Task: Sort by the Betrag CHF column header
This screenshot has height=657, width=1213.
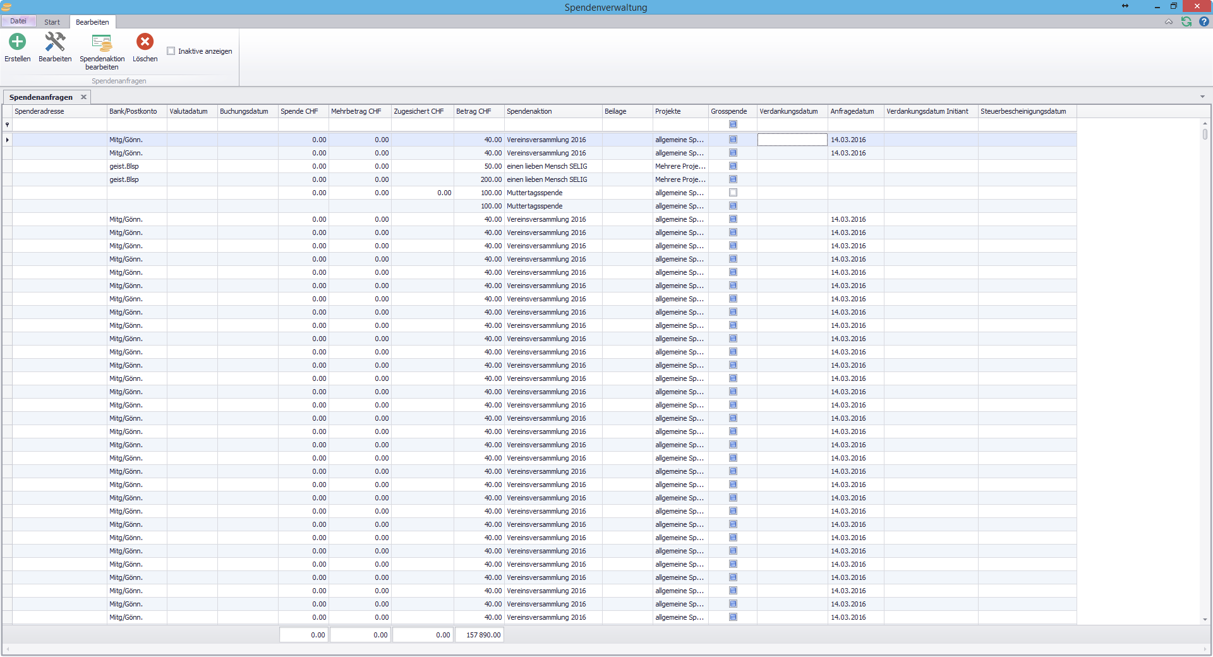Action: [474, 111]
